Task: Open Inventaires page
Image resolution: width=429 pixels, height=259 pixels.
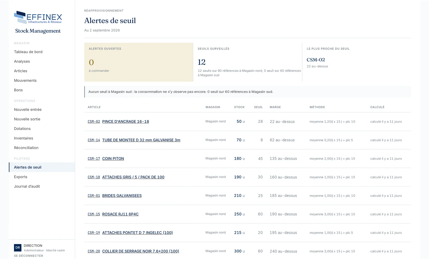Action: (x=24, y=138)
